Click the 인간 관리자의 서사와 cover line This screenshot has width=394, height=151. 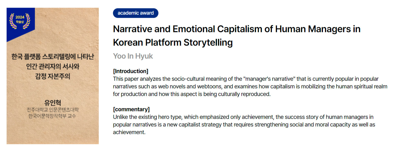tap(53, 66)
